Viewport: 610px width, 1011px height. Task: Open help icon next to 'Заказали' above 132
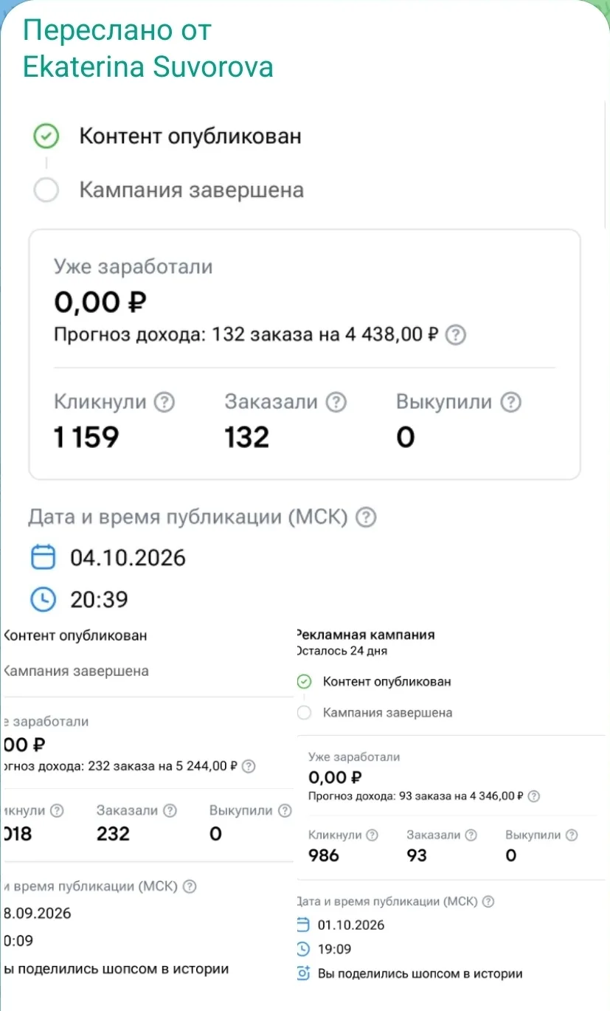tap(336, 402)
